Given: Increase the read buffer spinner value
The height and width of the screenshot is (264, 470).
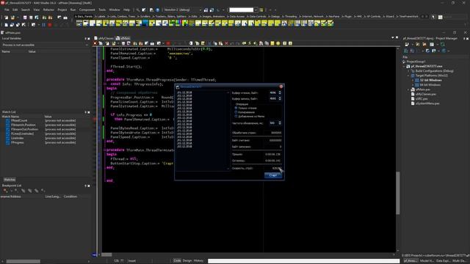Looking at the screenshot, I should point(280,92).
